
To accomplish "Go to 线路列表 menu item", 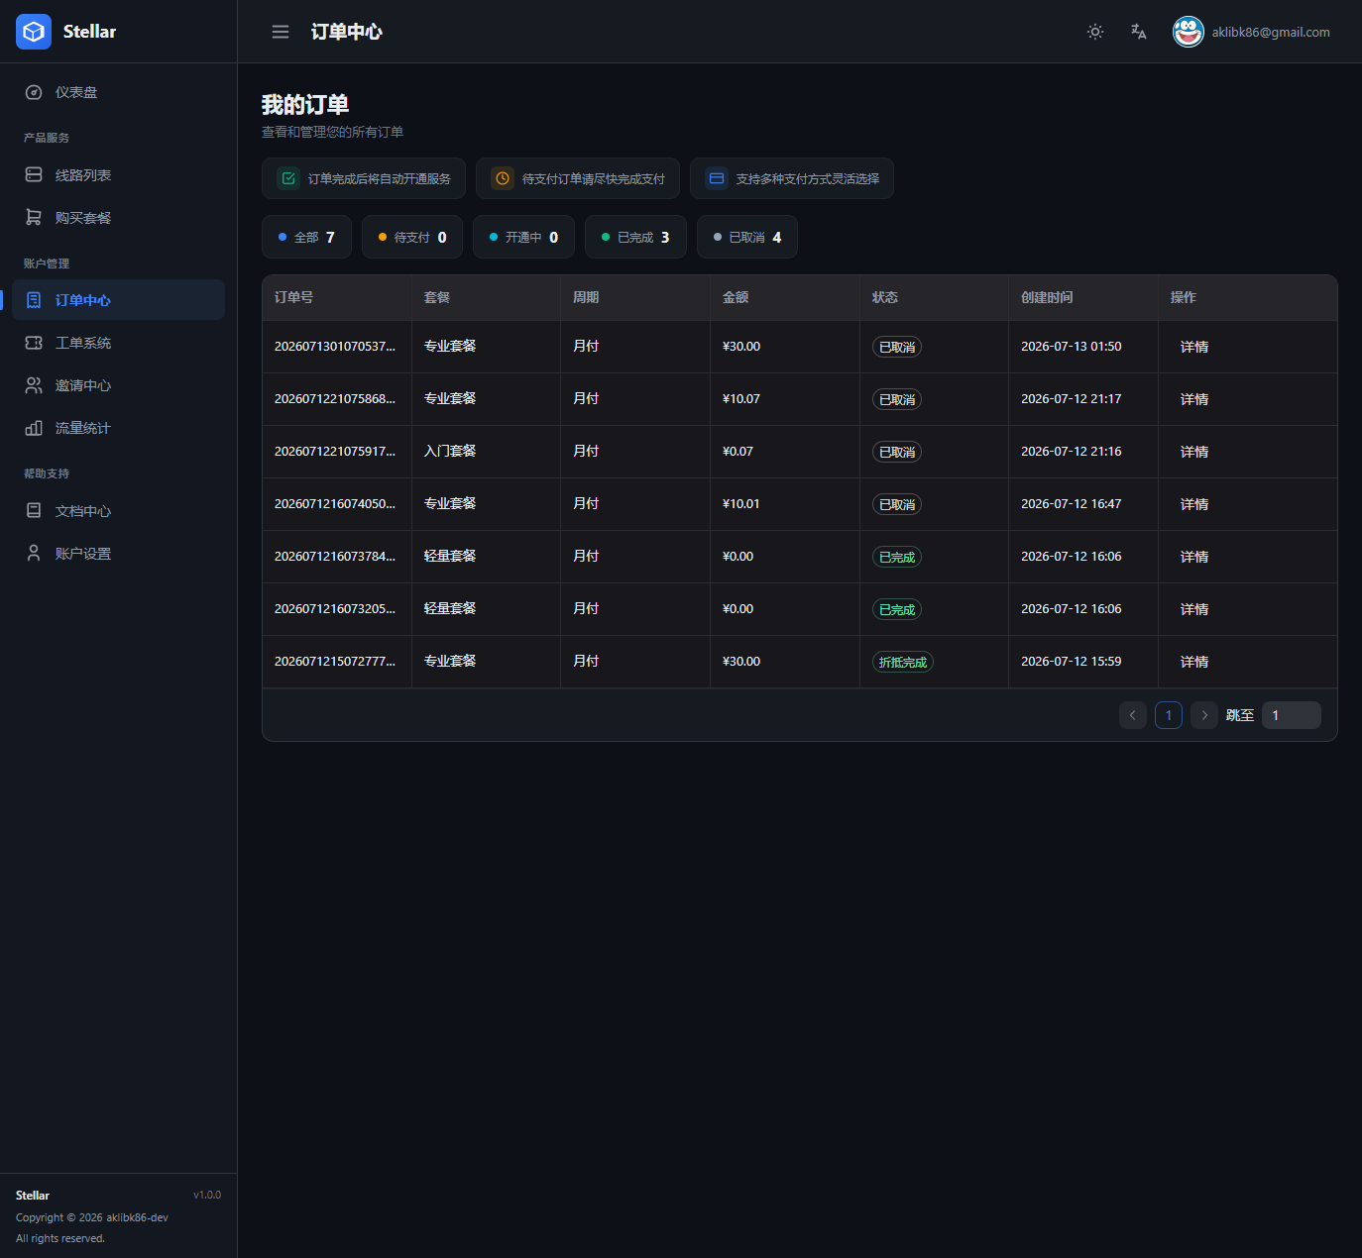I will 118,174.
